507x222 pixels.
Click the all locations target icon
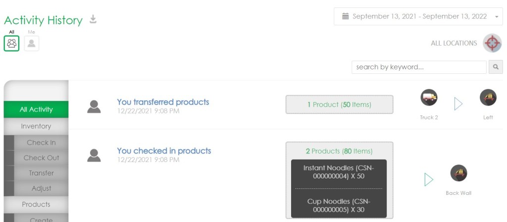coord(492,43)
